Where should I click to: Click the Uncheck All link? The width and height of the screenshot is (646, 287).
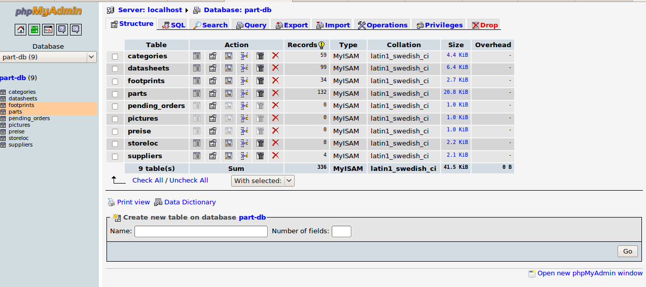click(189, 181)
